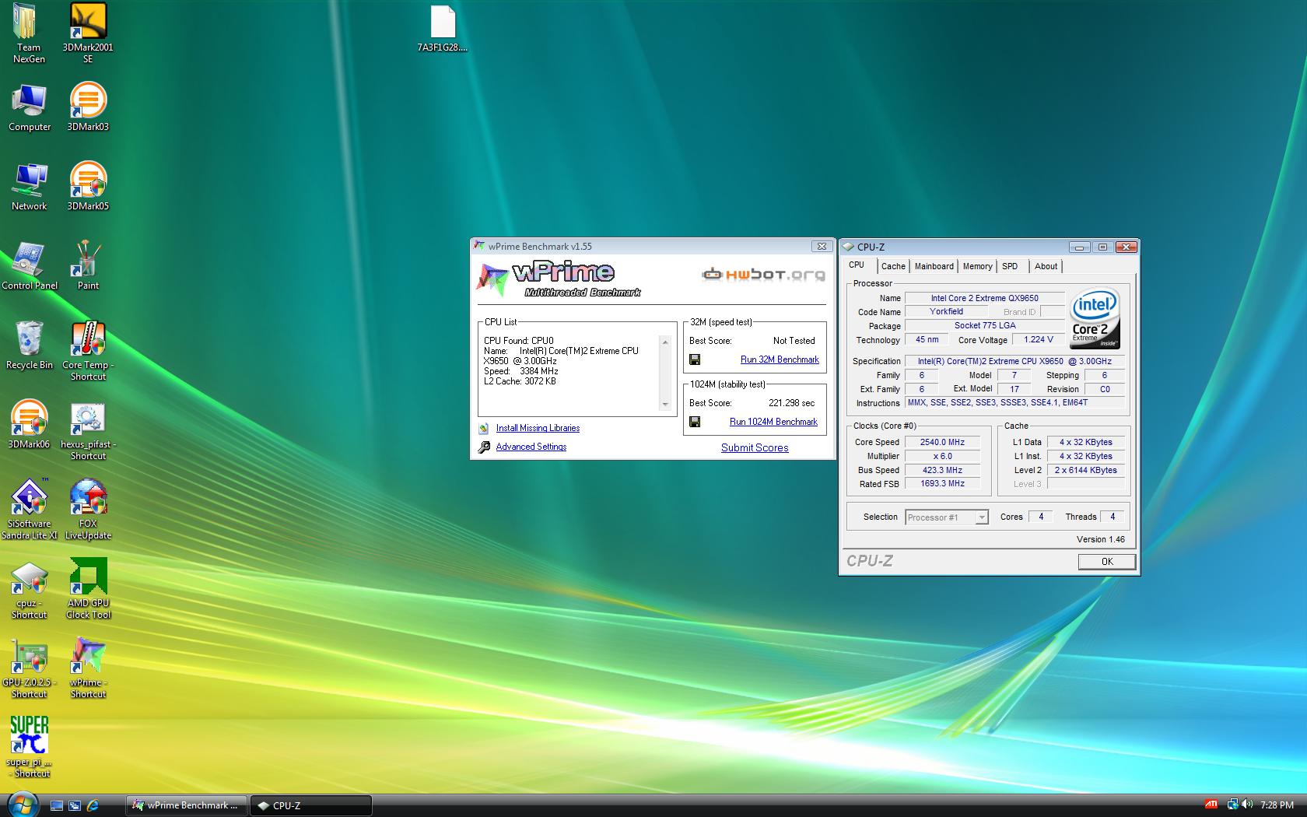1307x817 pixels.
Task: Click Run 32M Benchmark link
Action: 780,359
